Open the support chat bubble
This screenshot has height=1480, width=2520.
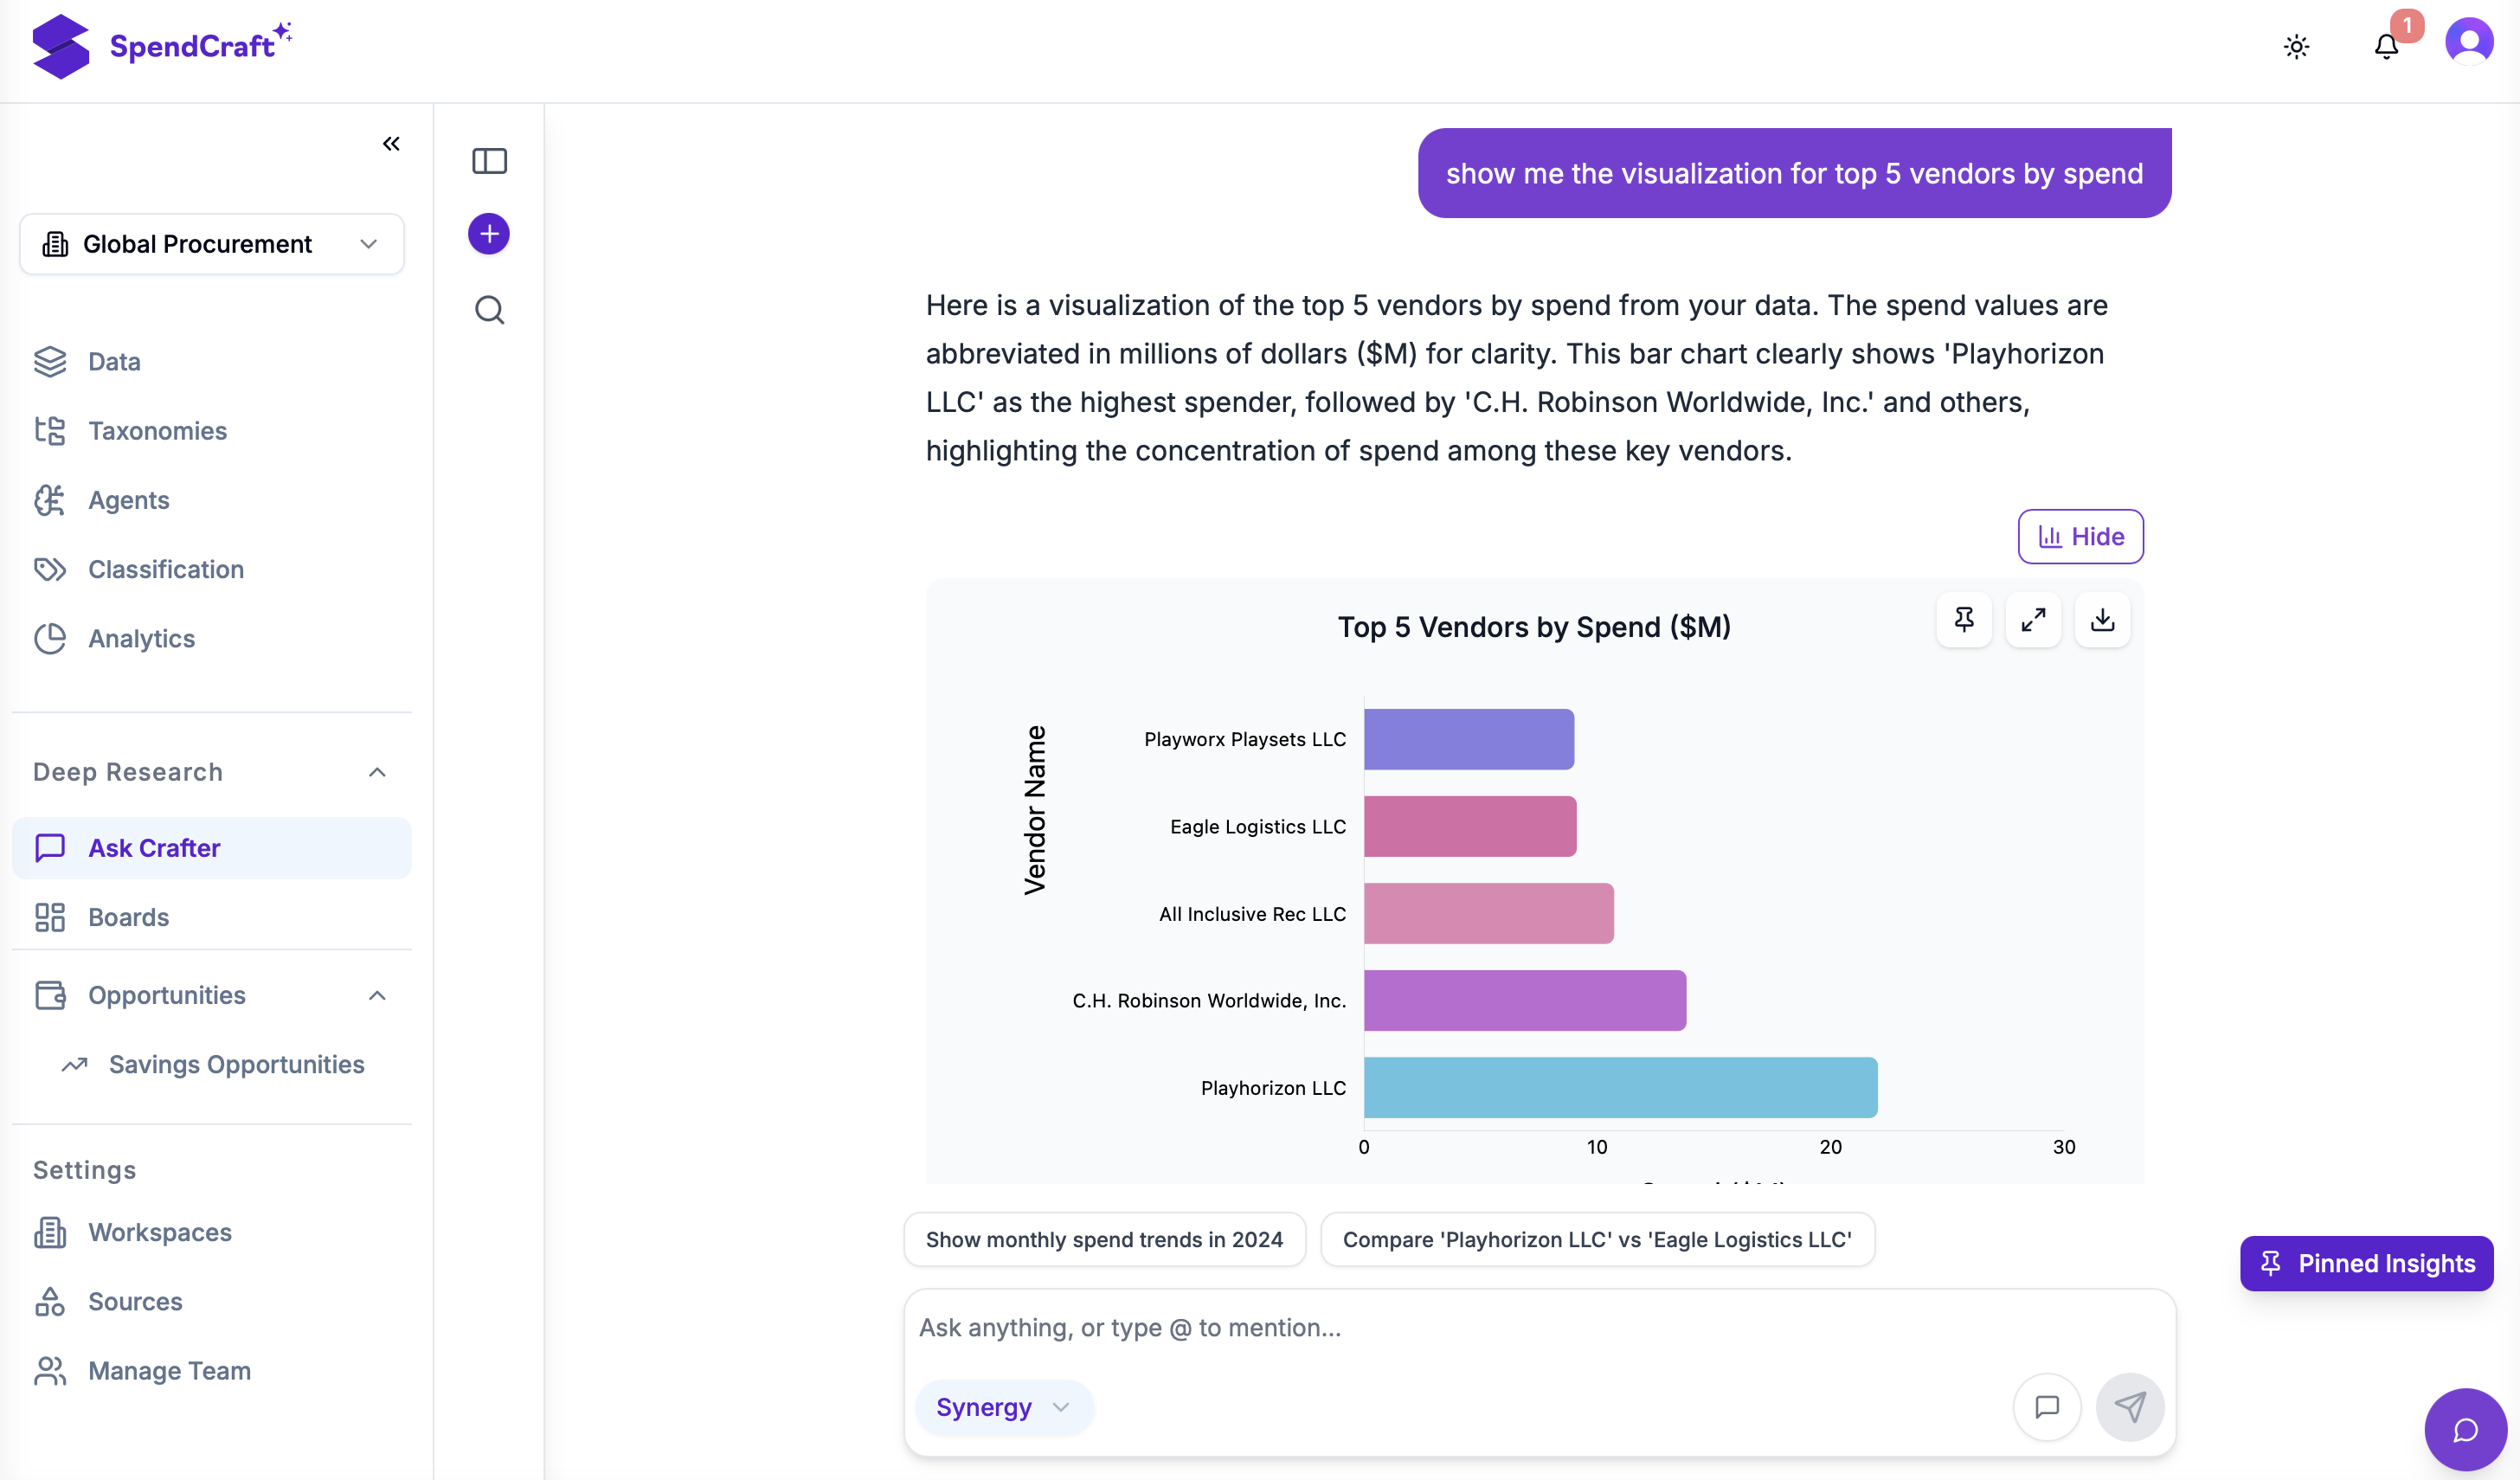(x=2465, y=1430)
